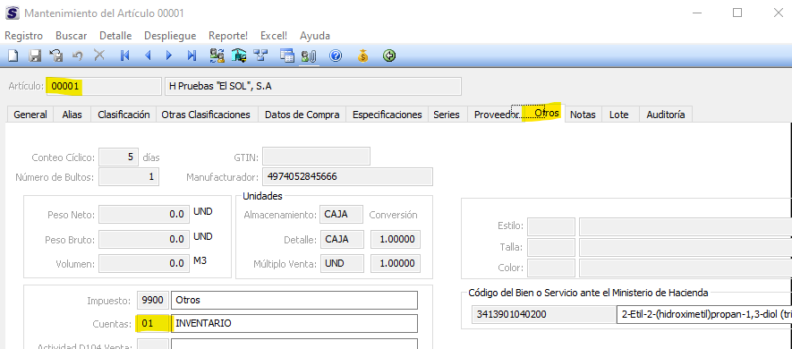792x349 pixels.
Task: Open the Despliegue menu
Action: 170,36
